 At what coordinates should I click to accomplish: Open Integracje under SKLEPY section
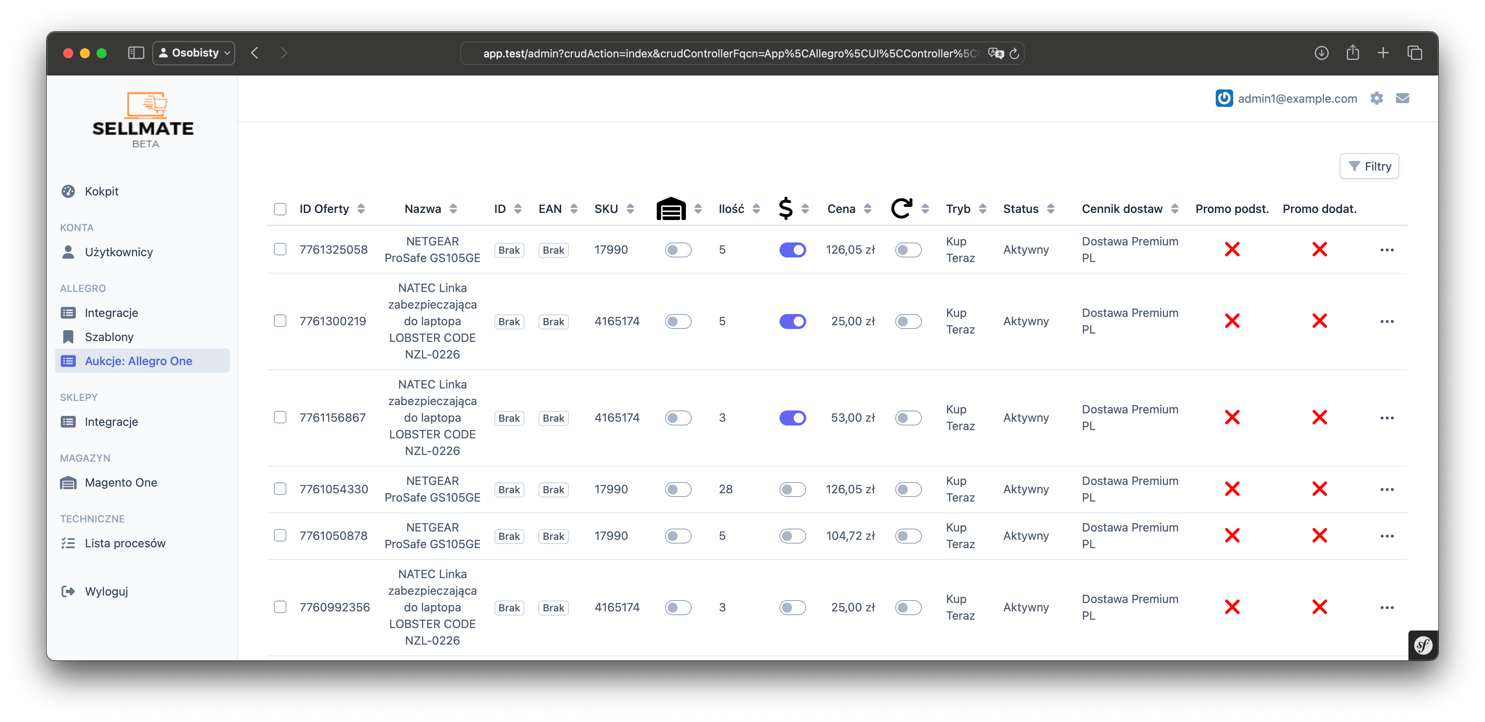tap(111, 421)
